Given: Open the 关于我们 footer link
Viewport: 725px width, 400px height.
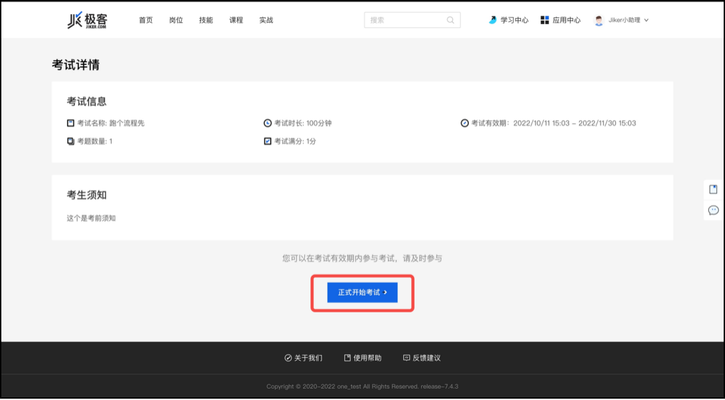Looking at the screenshot, I should [x=308, y=358].
